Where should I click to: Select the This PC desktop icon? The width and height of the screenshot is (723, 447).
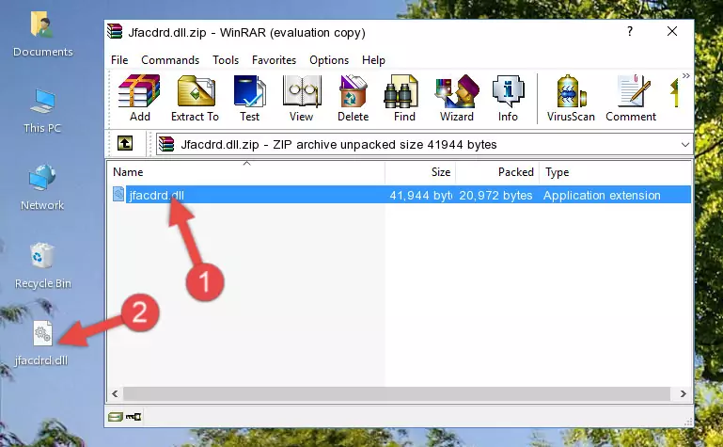pyautogui.click(x=42, y=111)
